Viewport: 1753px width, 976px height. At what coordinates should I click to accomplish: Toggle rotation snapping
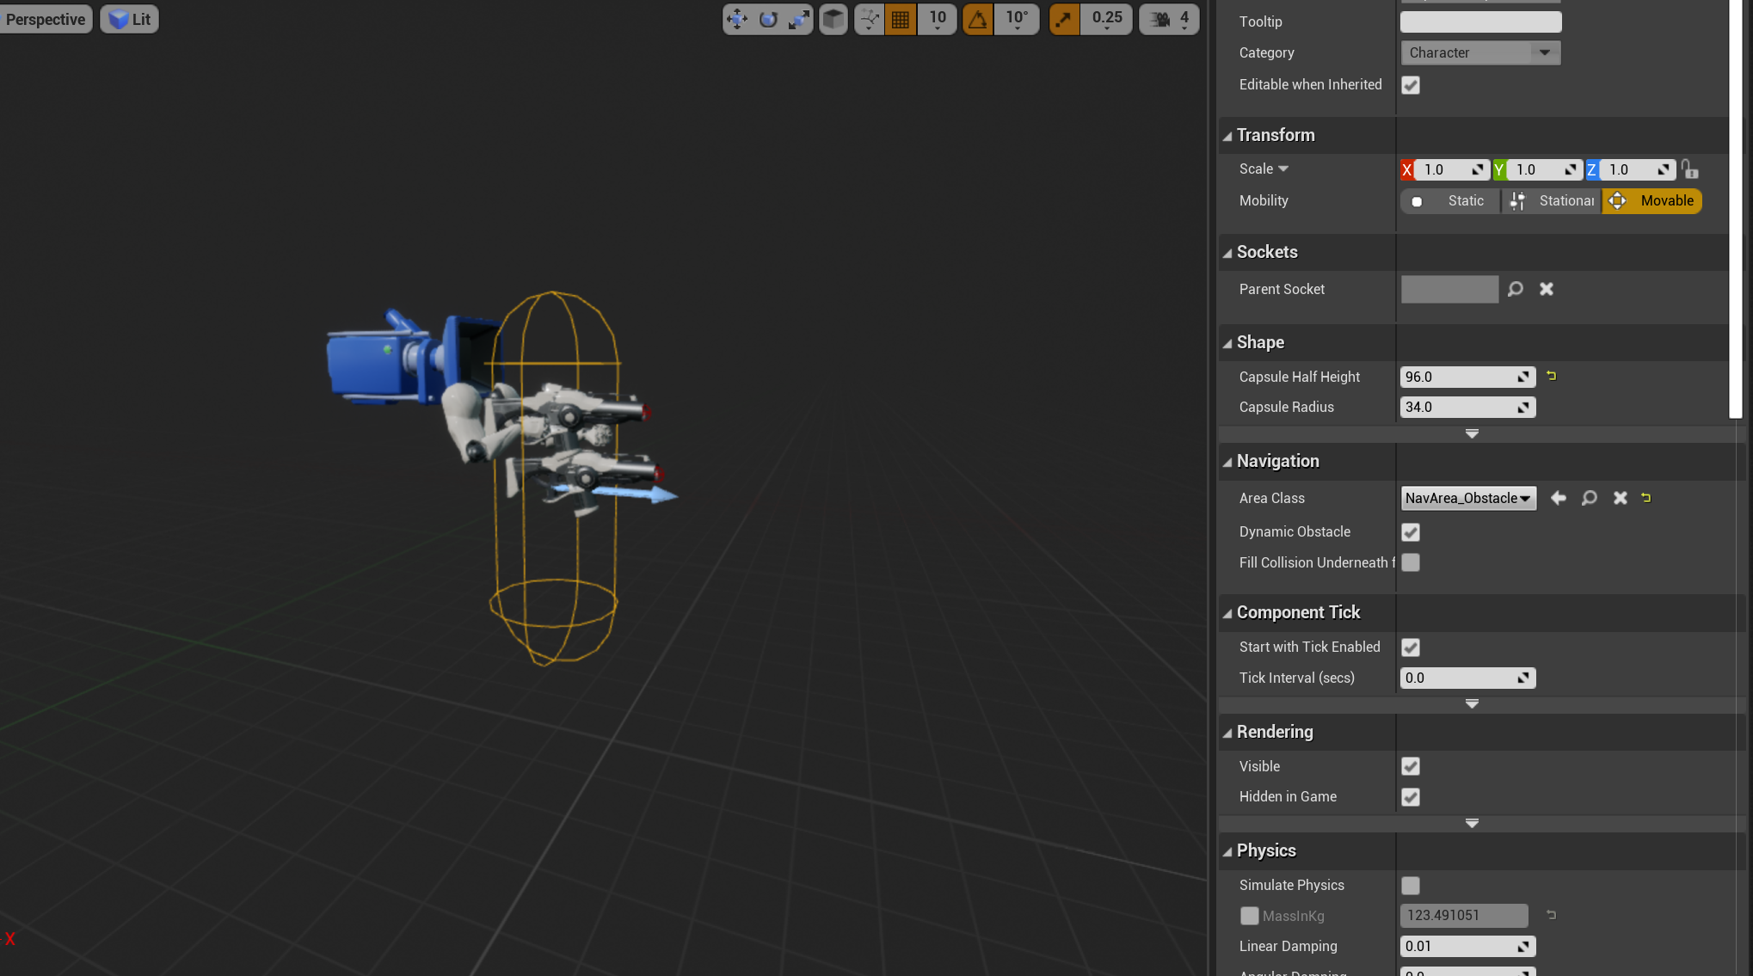pyautogui.click(x=977, y=18)
